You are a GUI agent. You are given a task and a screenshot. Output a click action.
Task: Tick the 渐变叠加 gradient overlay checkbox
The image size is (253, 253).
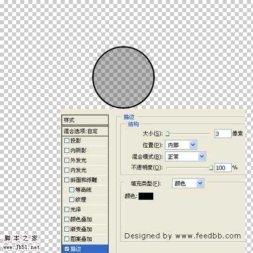coord(67,229)
